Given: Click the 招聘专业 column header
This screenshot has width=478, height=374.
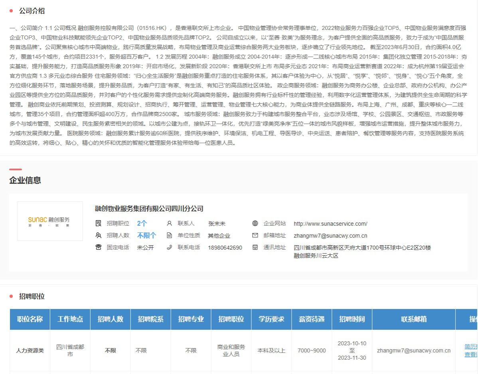Looking at the screenshot, I should coord(191,319).
